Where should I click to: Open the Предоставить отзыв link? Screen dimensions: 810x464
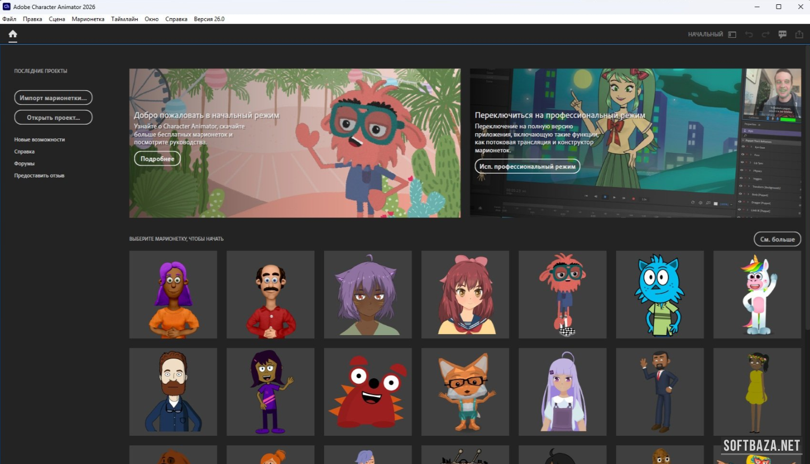pos(39,176)
